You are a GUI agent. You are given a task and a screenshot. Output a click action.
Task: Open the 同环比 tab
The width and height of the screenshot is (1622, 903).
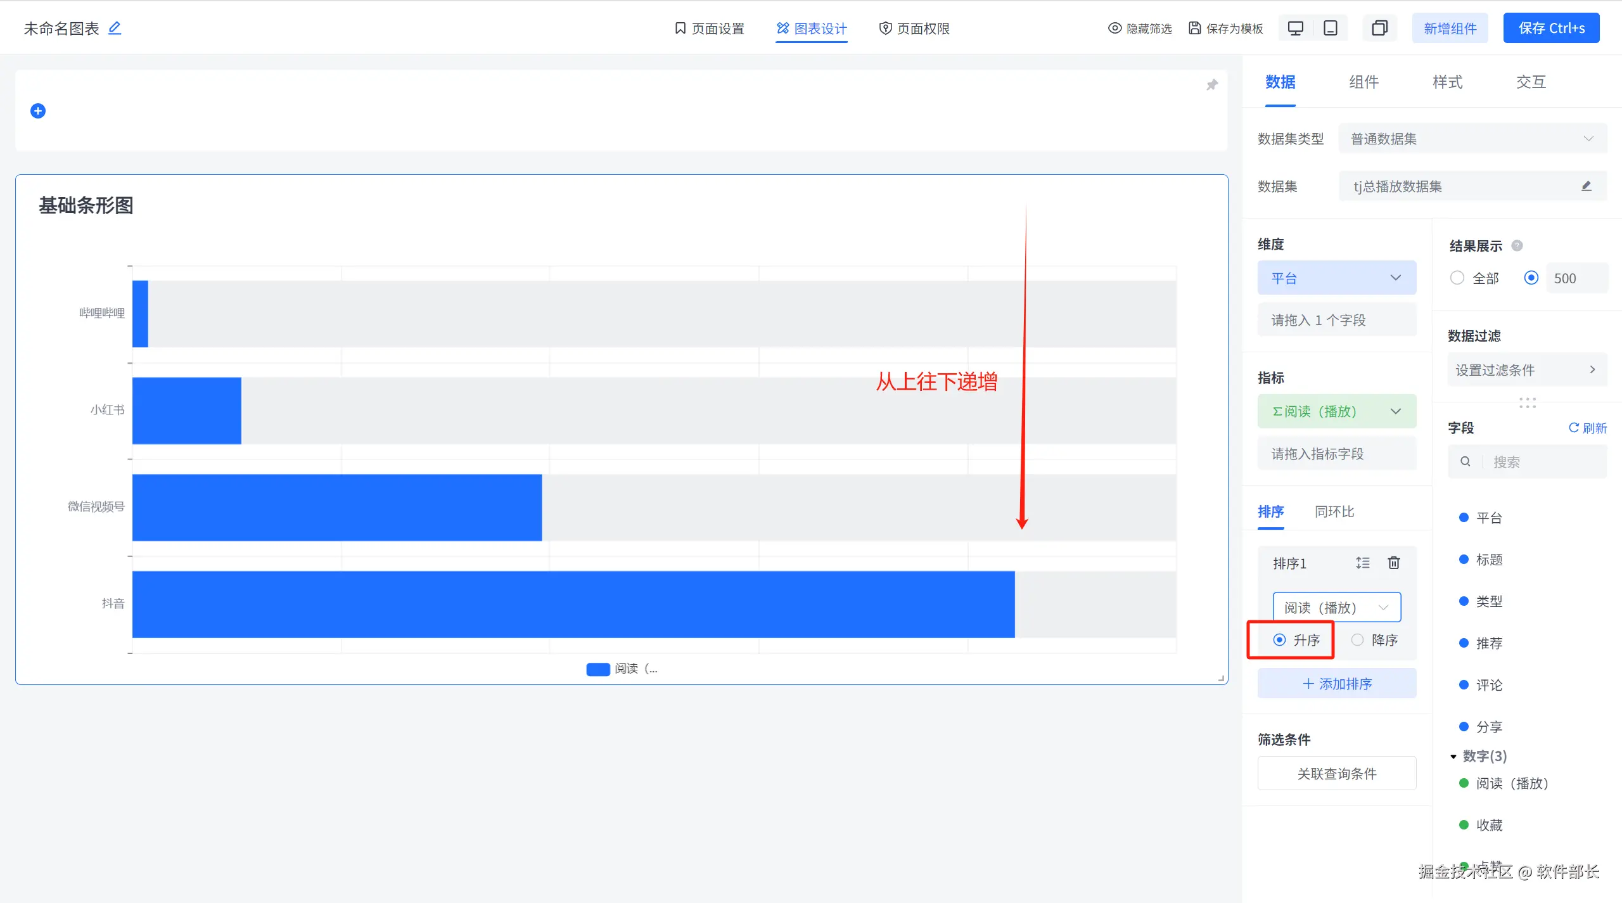point(1334,511)
